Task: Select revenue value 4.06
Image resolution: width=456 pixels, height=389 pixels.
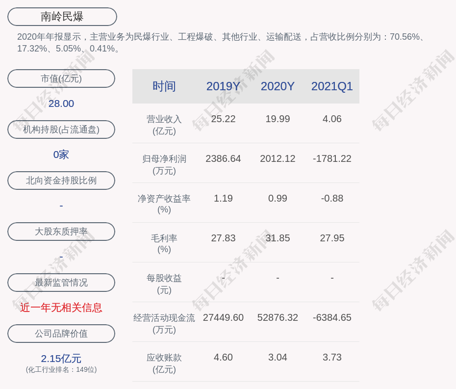Action: coord(332,119)
